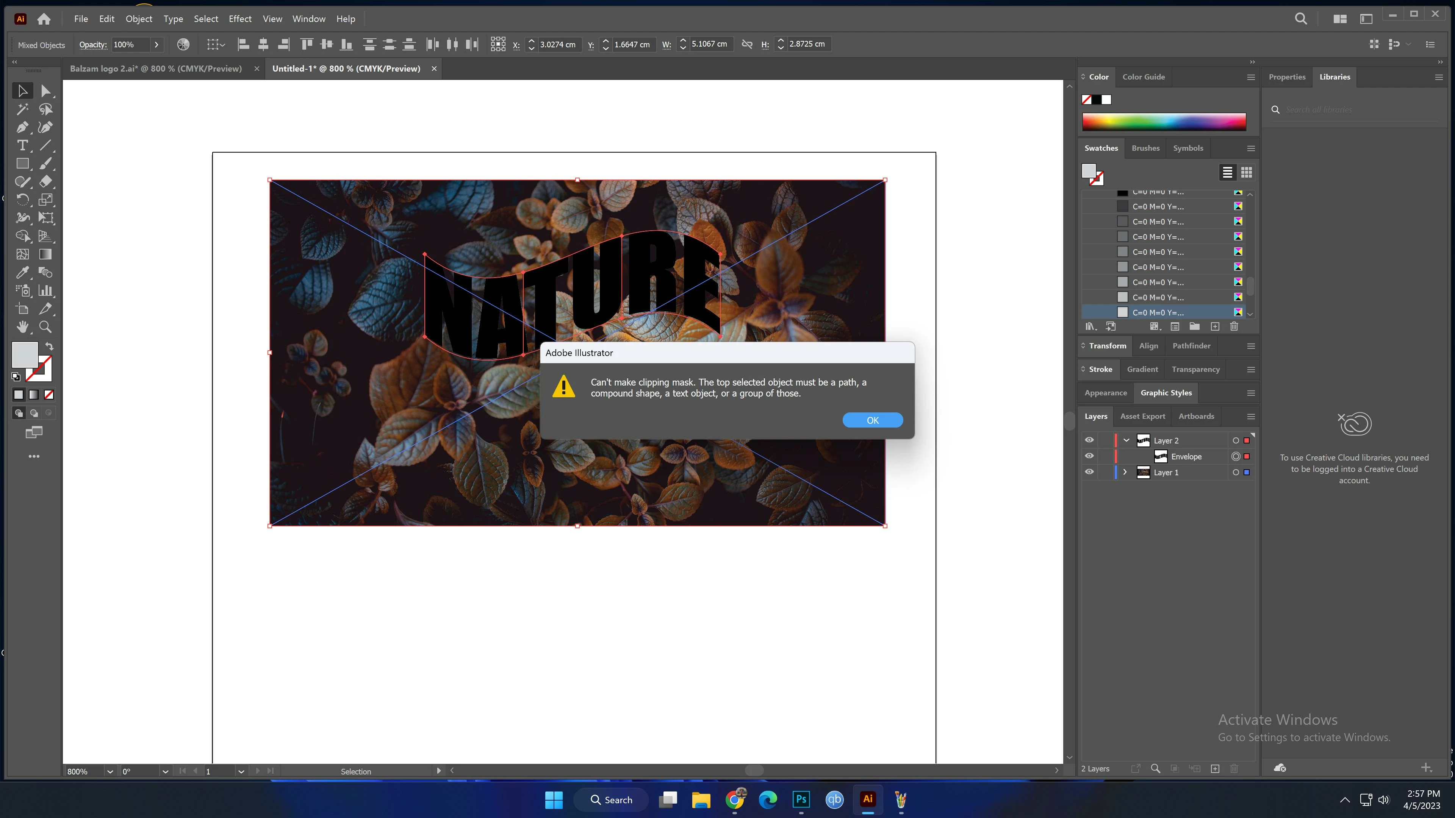
Task: Open the Object menu
Action: tap(138, 19)
